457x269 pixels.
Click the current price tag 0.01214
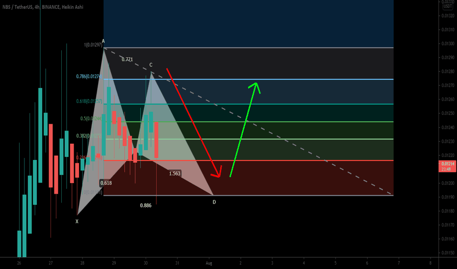[x=447, y=166]
